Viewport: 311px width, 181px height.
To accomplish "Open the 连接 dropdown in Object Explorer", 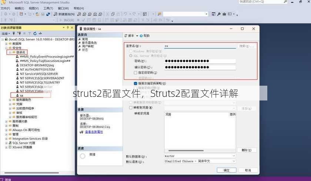I will pos(6,34).
